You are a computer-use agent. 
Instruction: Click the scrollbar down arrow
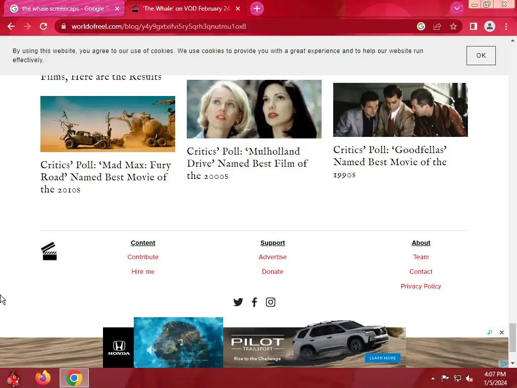click(512, 363)
